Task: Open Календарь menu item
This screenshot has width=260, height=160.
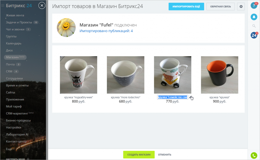Action: (x=14, y=43)
